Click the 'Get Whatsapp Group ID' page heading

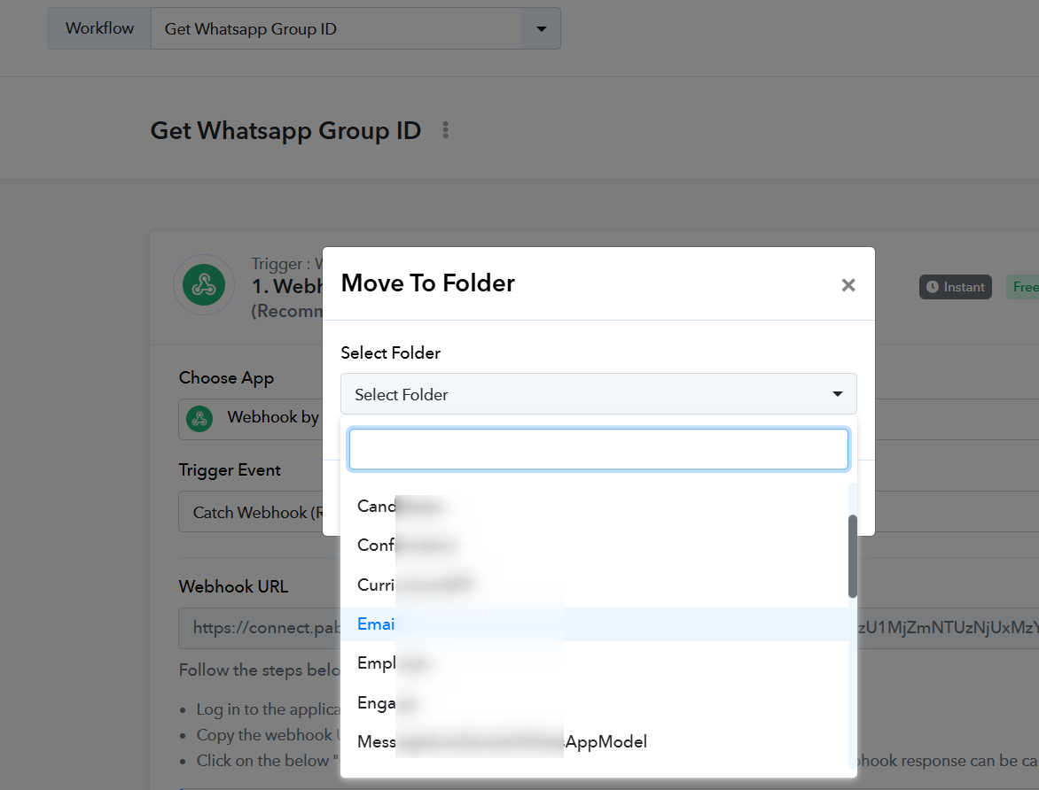pos(285,130)
